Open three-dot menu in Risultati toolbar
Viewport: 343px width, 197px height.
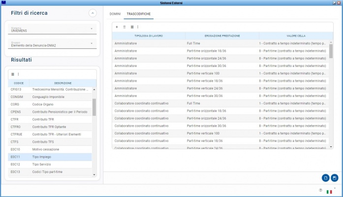click(19, 74)
